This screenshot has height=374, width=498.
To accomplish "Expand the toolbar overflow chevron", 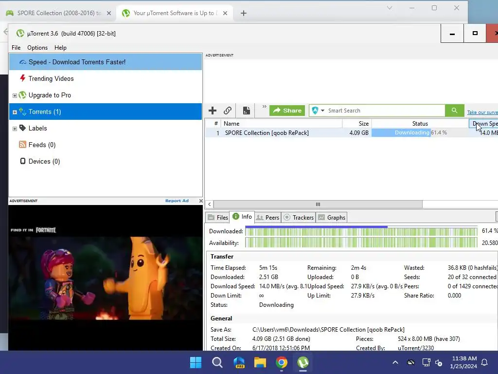I will (x=264, y=107).
